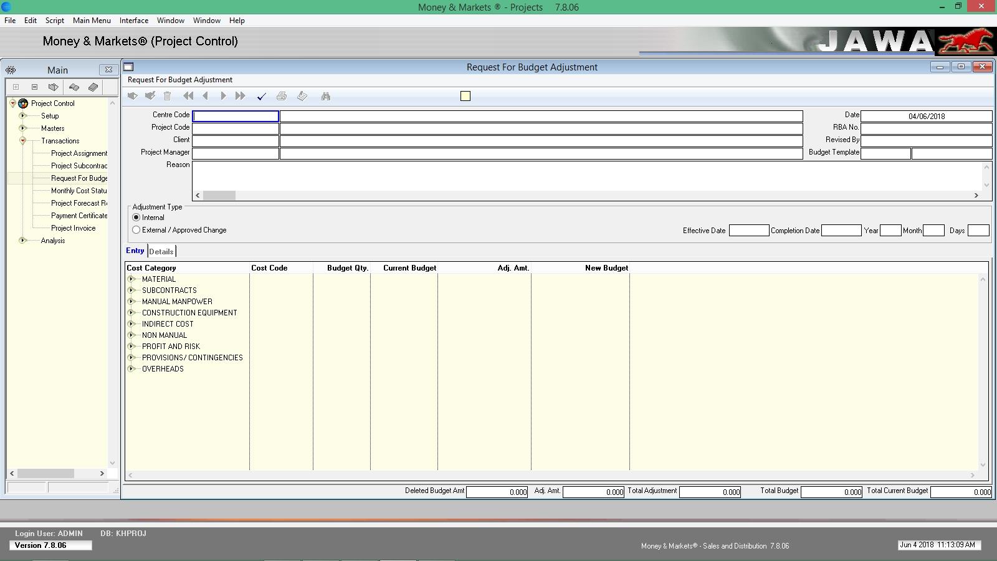Click the binoculars search icon

pos(325,96)
